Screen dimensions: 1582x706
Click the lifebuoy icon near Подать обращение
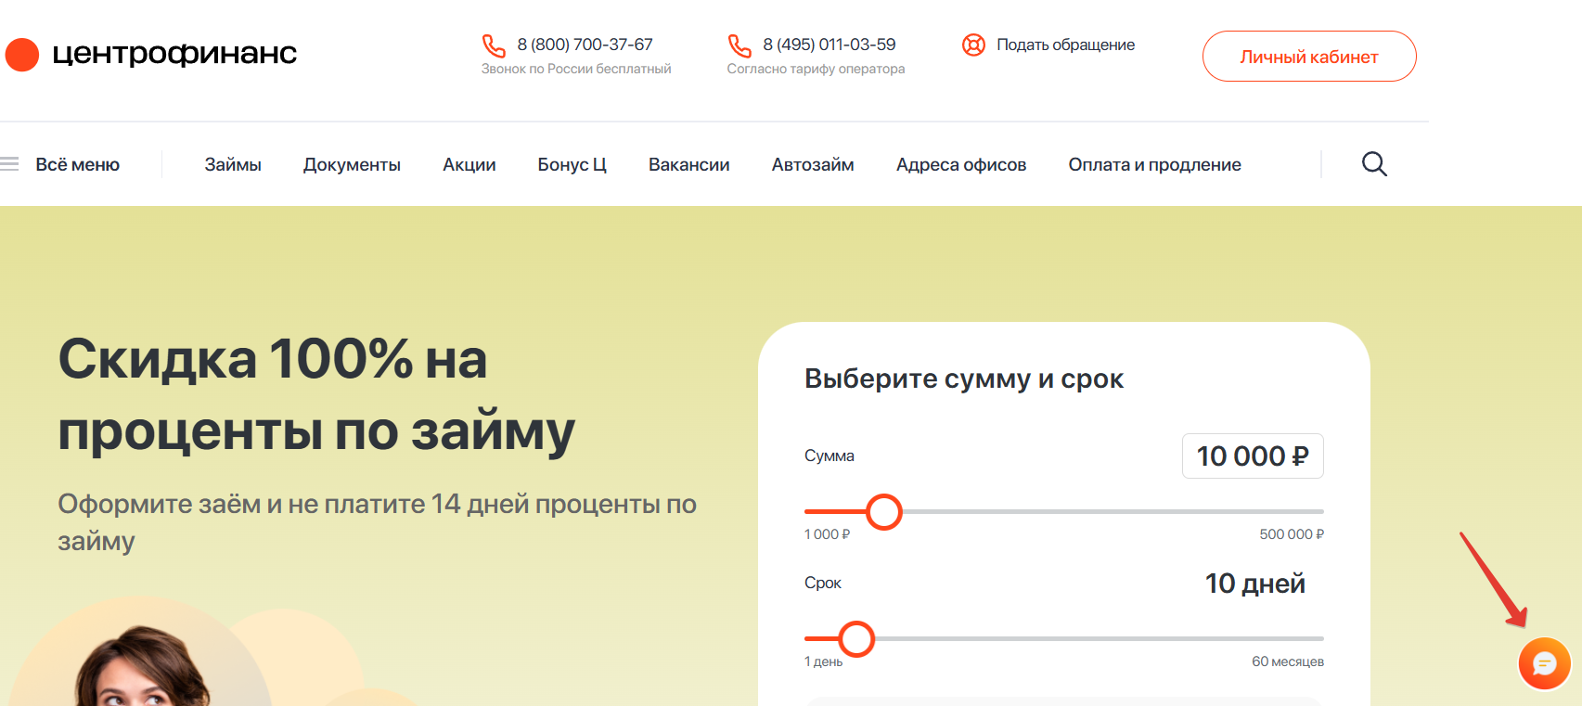coord(973,45)
